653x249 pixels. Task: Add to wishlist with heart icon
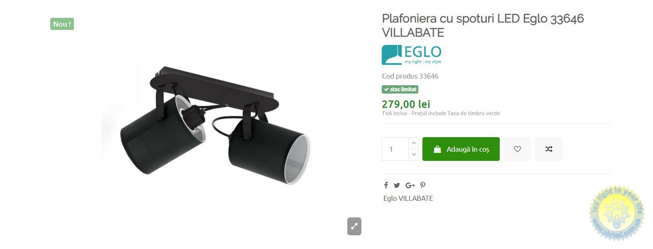pyautogui.click(x=517, y=149)
